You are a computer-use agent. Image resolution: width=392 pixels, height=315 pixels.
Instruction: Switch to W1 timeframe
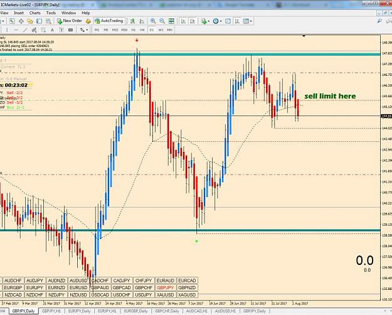pyautogui.click(x=161, y=30)
